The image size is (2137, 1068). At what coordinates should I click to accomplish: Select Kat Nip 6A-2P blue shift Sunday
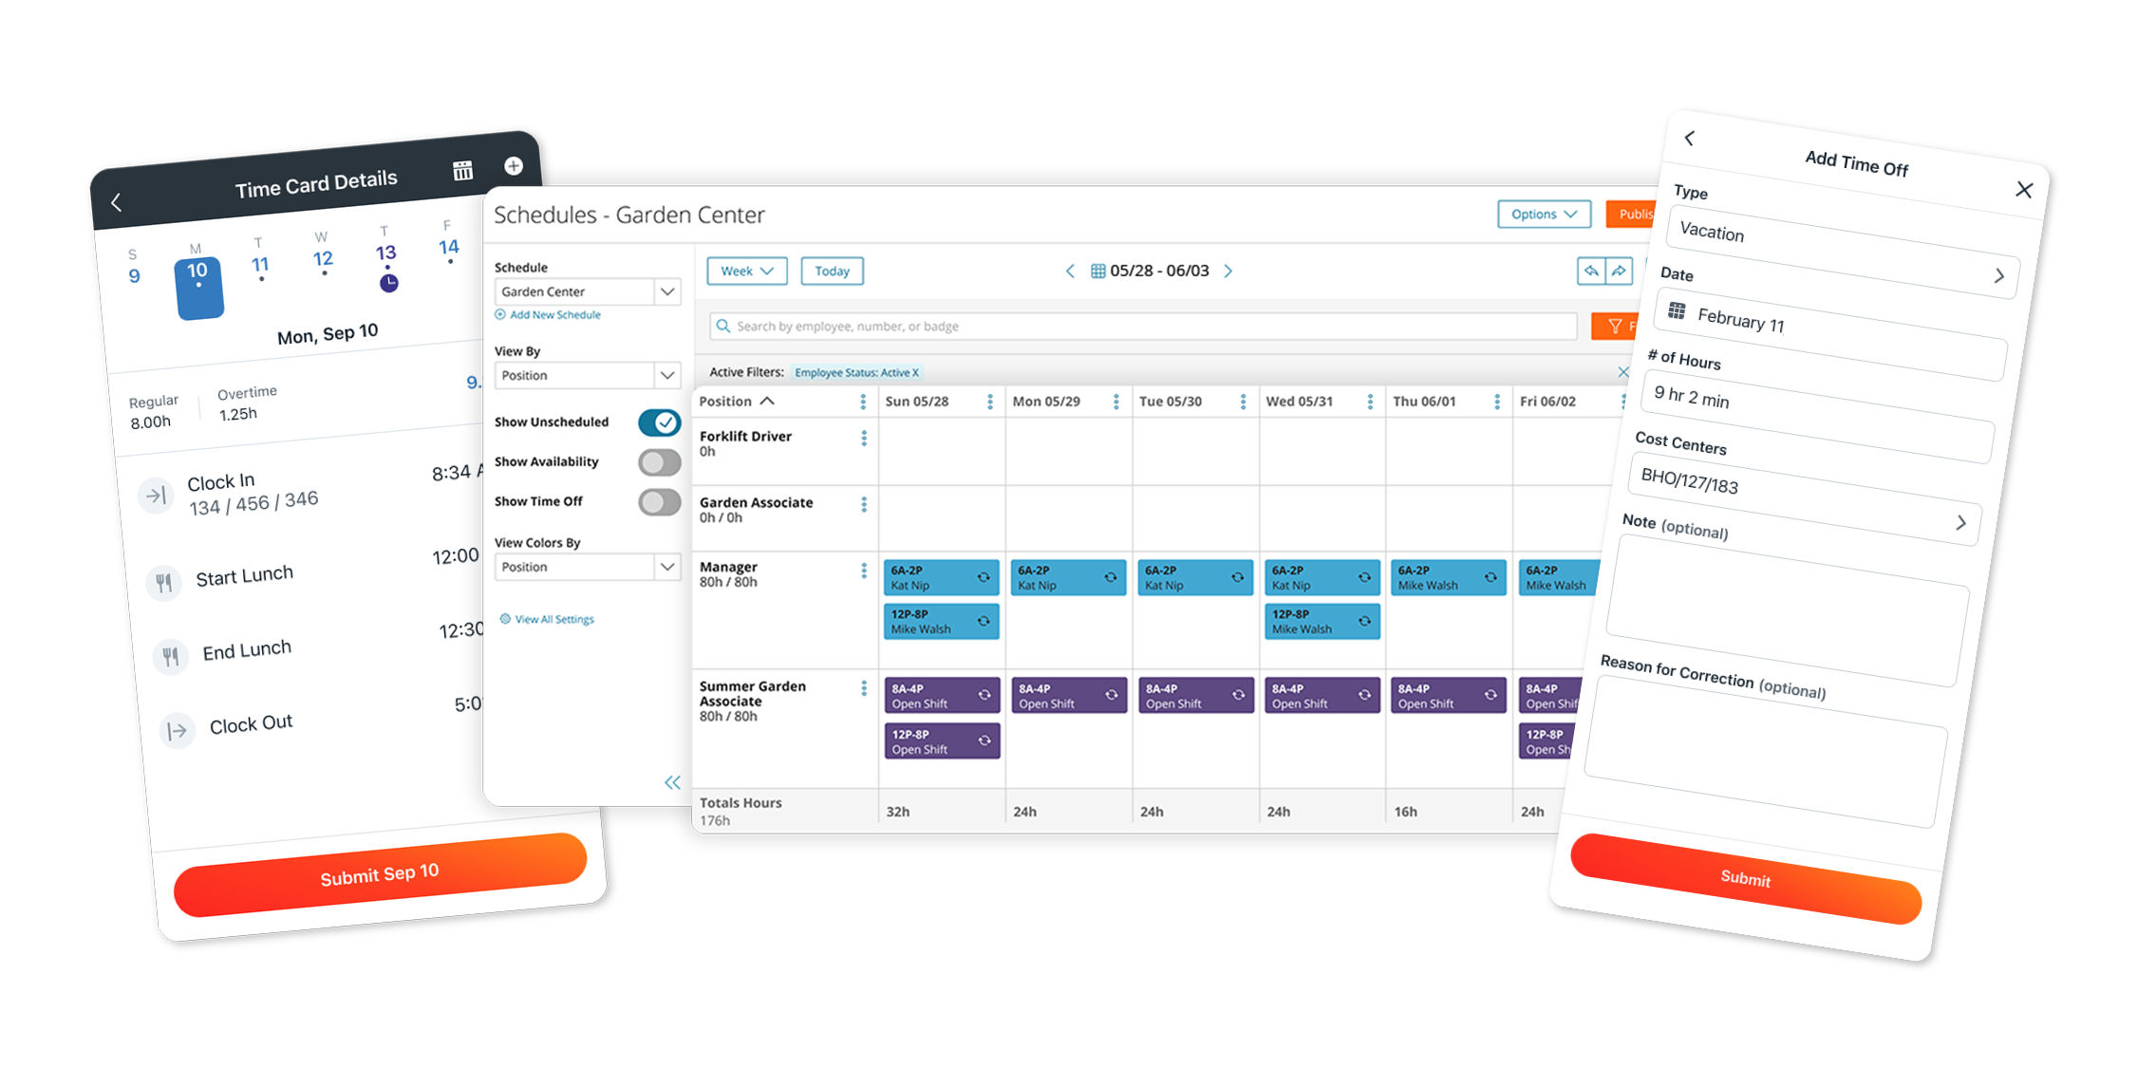click(941, 577)
